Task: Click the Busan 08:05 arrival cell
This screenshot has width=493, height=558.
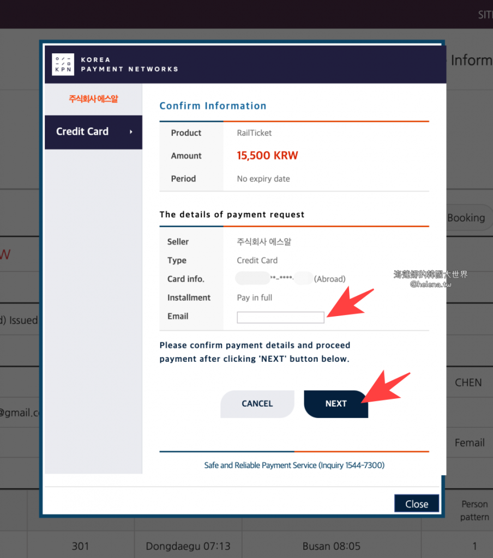Action: click(332, 546)
